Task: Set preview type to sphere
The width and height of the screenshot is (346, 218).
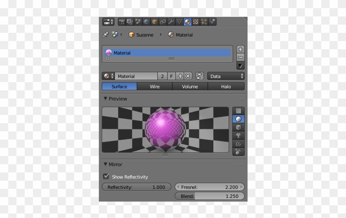Action: click(x=238, y=119)
